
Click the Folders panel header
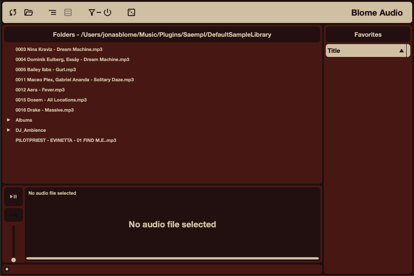[162, 34]
